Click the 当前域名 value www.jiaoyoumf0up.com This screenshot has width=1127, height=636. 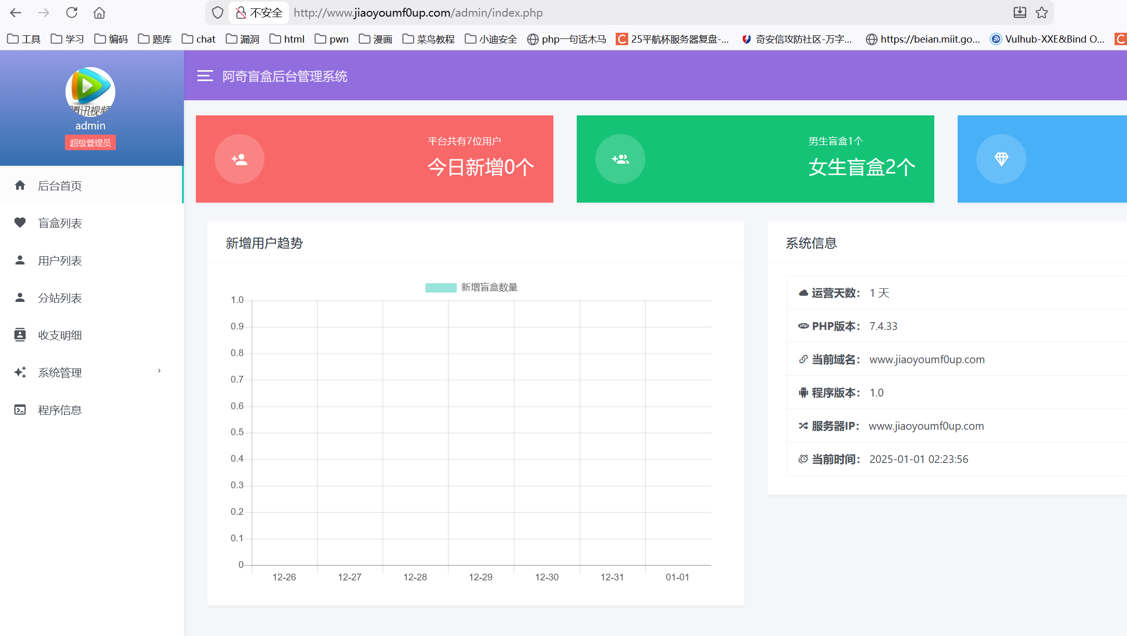pos(927,360)
